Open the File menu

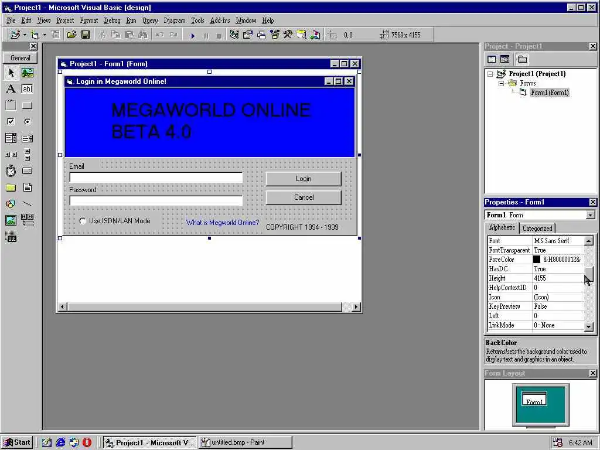click(11, 21)
